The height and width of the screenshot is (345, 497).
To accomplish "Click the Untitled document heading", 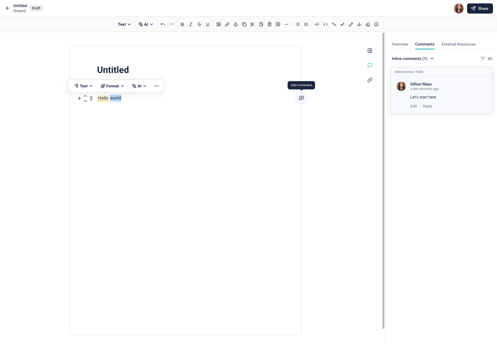I will [113, 70].
